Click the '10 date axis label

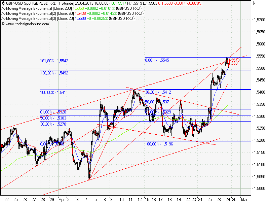121,200
